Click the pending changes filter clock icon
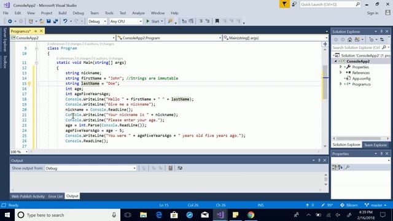 coord(372,39)
